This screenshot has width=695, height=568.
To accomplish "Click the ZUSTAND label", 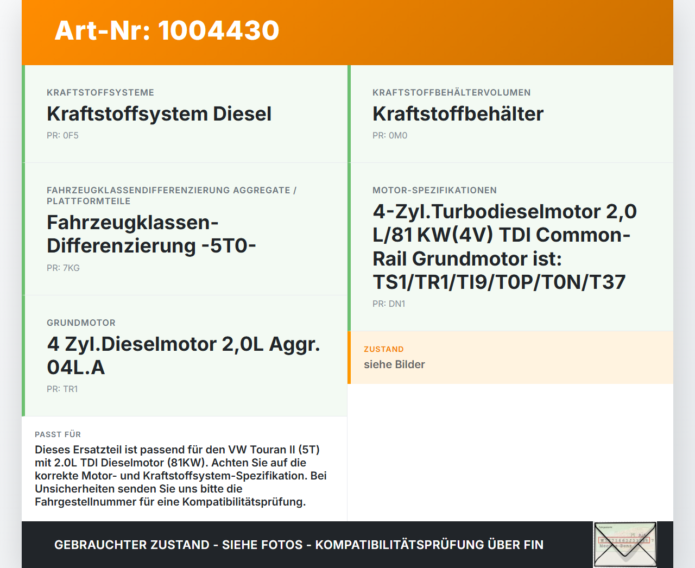I will point(384,350).
